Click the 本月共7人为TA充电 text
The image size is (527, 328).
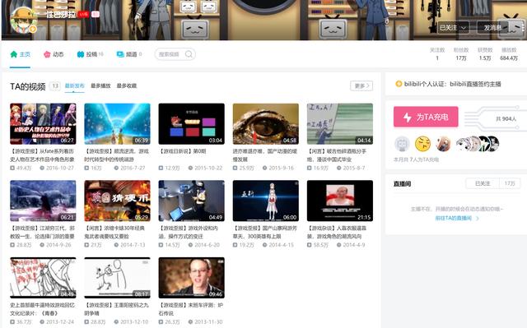416,159
